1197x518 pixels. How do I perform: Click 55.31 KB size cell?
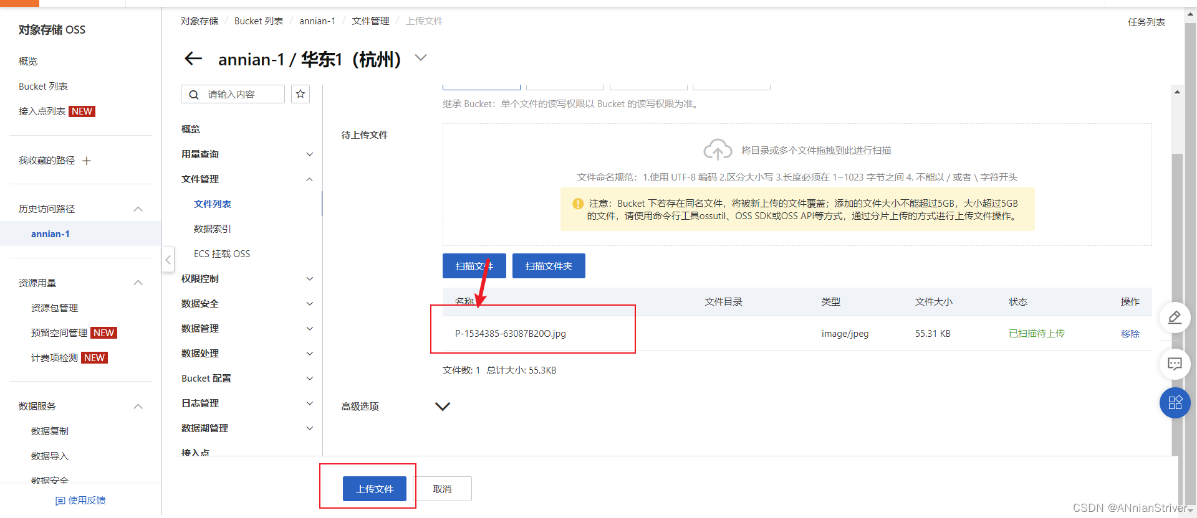click(933, 334)
